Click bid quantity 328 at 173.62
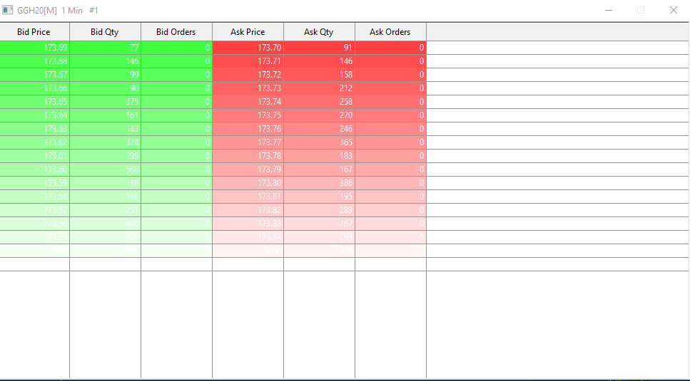Screen dimensions: 690x381 pos(105,142)
